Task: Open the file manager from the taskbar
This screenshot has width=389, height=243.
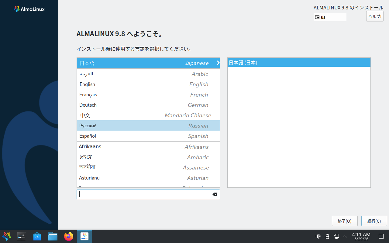Action: [53, 236]
